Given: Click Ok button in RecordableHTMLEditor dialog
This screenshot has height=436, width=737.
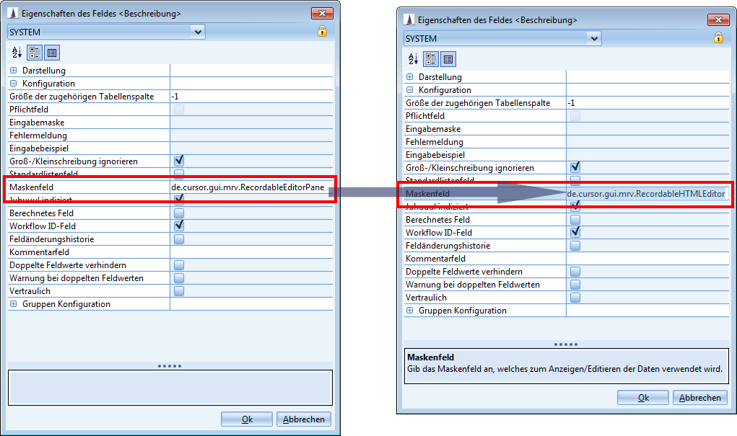Looking at the screenshot, I should 642,398.
